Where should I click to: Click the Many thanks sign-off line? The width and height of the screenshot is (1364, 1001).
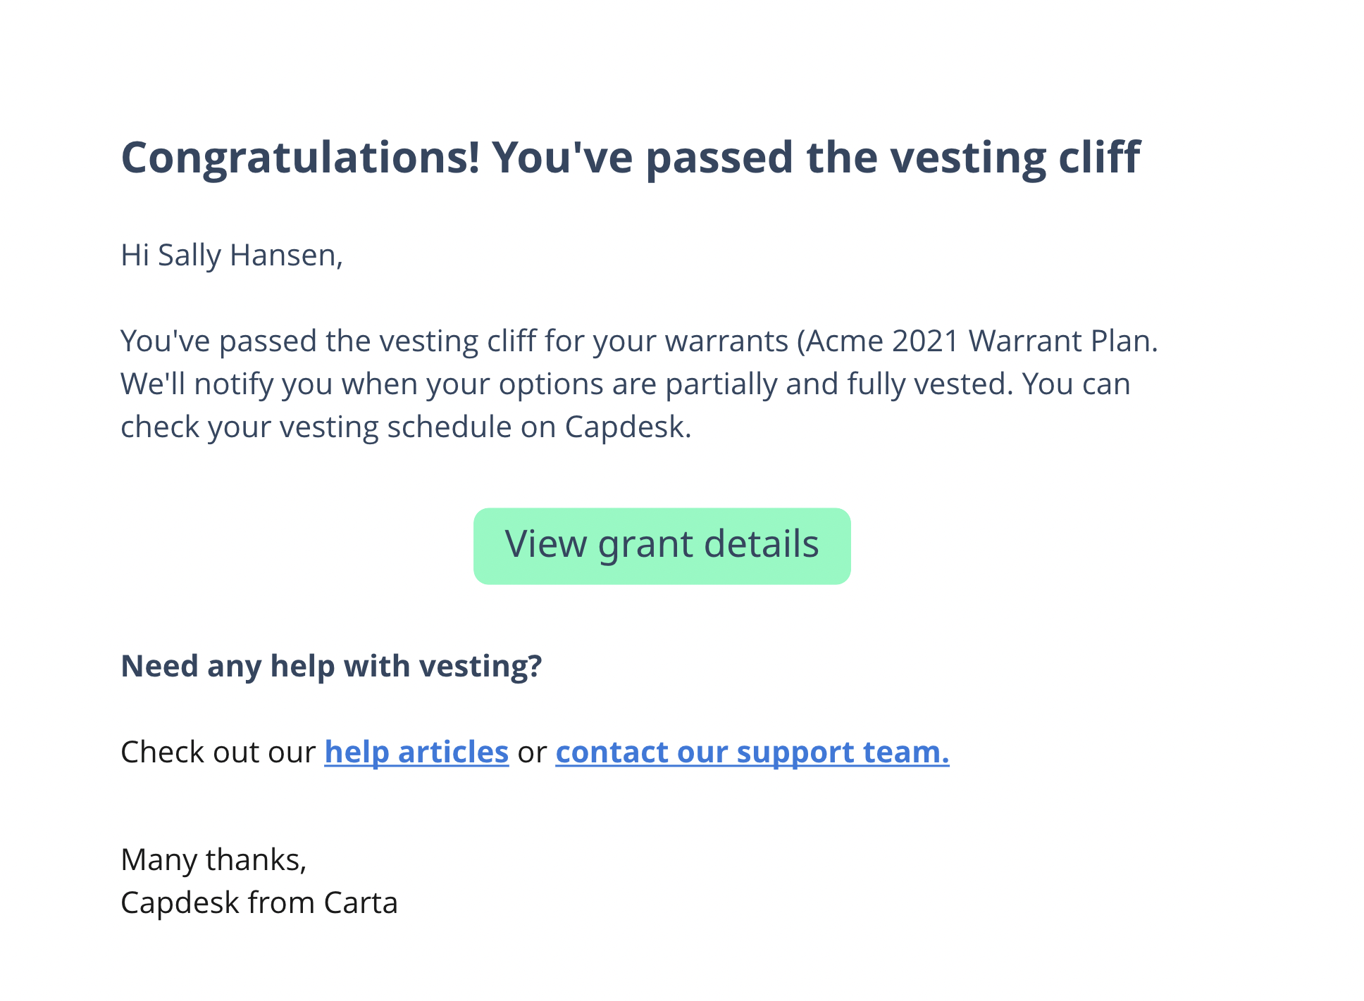[x=213, y=860]
